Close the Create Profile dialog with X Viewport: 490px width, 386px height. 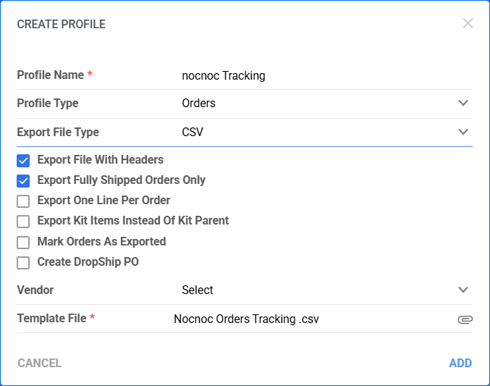click(x=468, y=23)
